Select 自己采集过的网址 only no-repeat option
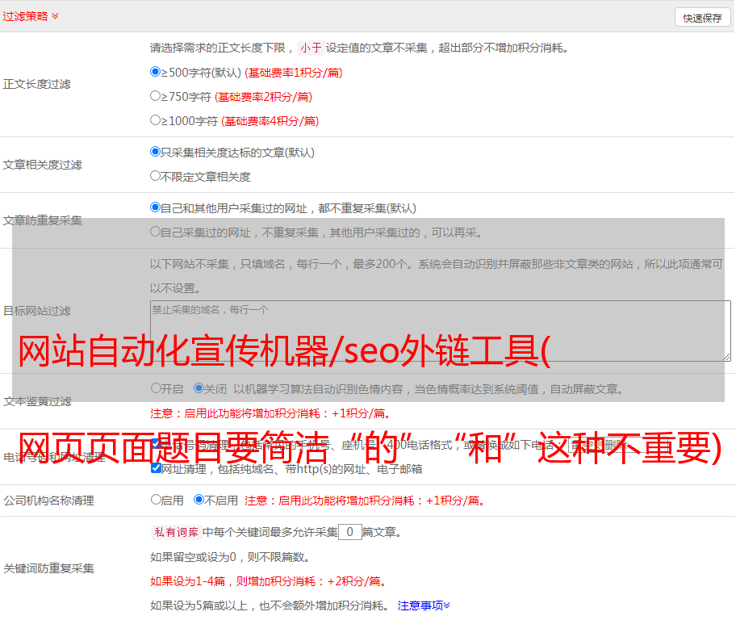The height and width of the screenshot is (620, 736). point(156,232)
